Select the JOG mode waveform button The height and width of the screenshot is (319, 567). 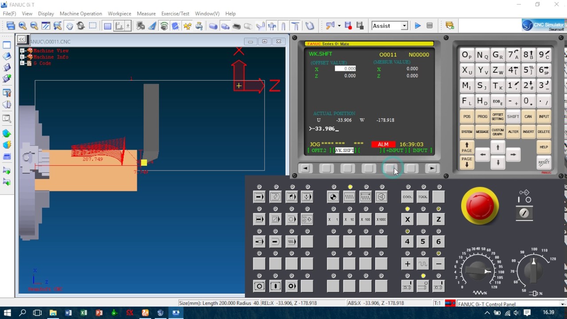pos(350,197)
